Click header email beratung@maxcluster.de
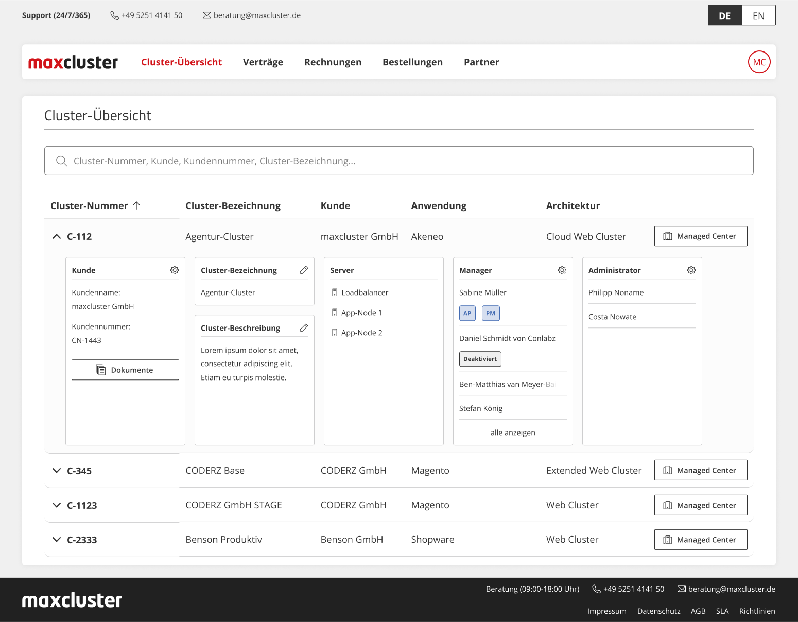The width and height of the screenshot is (798, 622). (x=257, y=15)
